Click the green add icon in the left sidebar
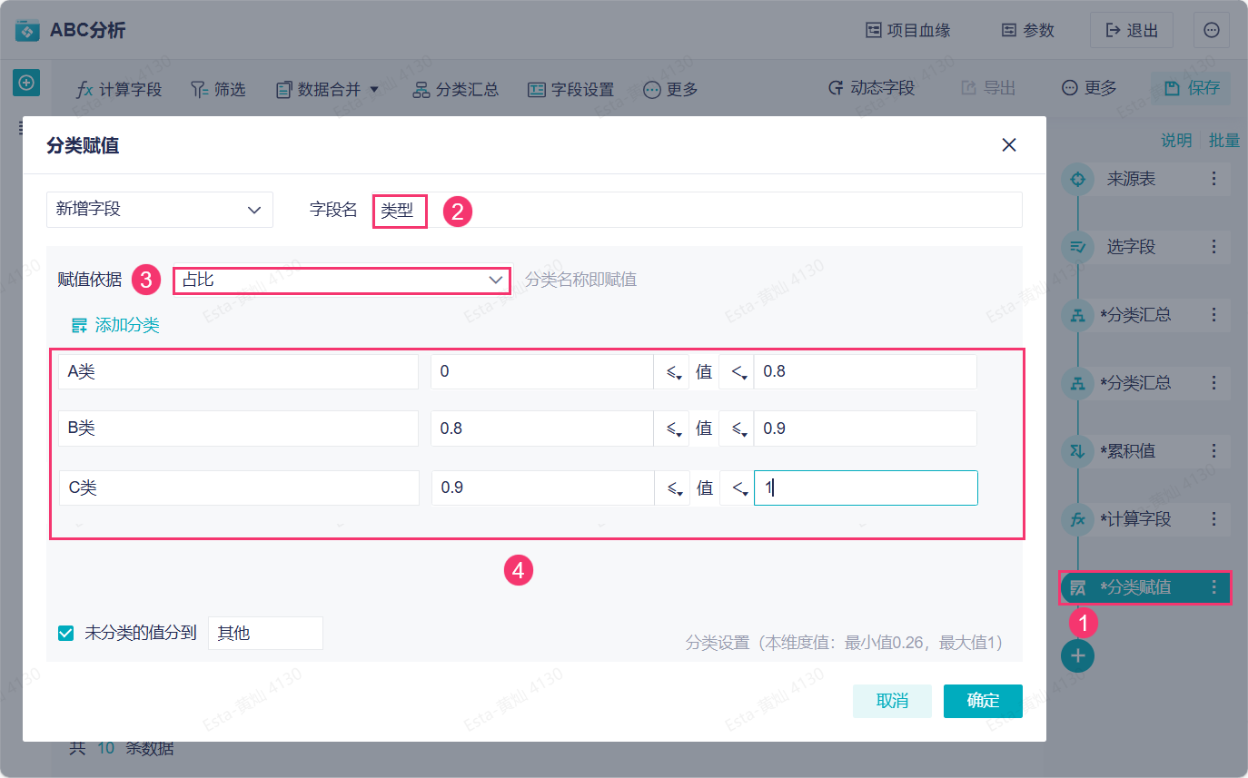Screen dimensions: 1248x778 (x=26, y=83)
